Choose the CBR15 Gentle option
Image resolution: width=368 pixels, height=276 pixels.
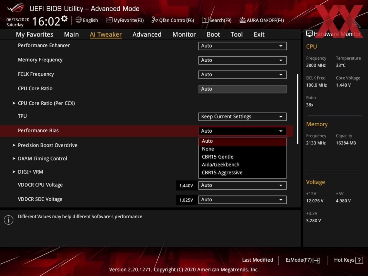tap(242, 157)
